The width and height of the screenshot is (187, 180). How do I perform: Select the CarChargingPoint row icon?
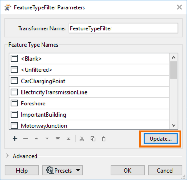pyautogui.click(x=14, y=81)
